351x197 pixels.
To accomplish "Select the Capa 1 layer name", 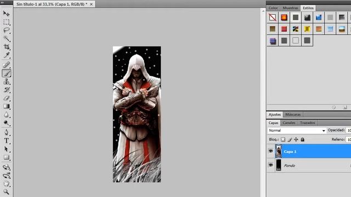I will pyautogui.click(x=290, y=152).
